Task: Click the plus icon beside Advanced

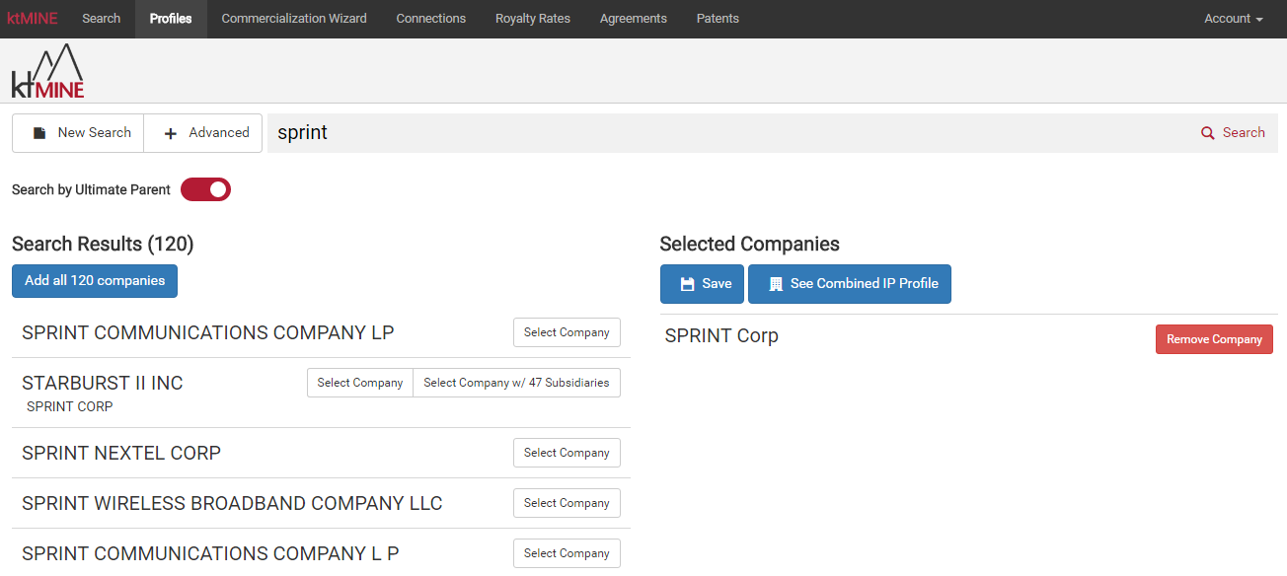Action: click(x=171, y=133)
